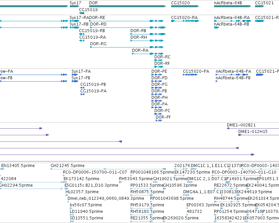Select the RC0-DP0006-150700-011-C07 label
The height and width of the screenshot is (223, 279).
(x=95, y=172)
